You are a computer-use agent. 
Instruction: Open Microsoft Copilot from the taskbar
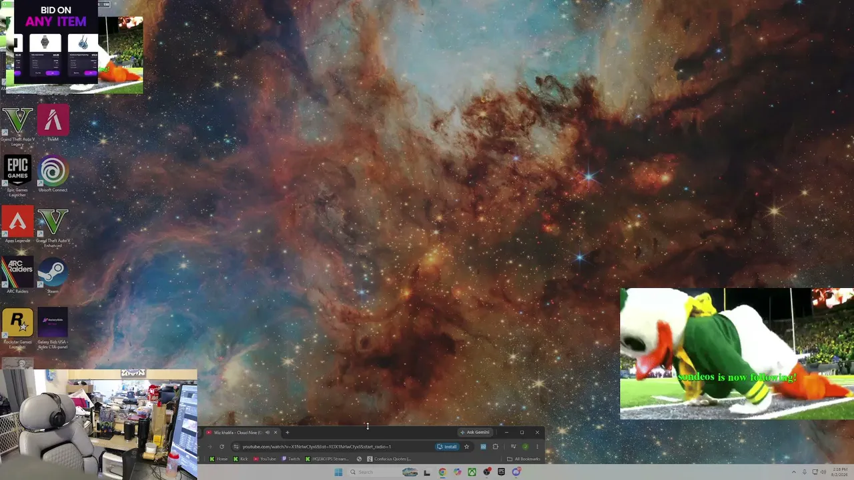(457, 472)
